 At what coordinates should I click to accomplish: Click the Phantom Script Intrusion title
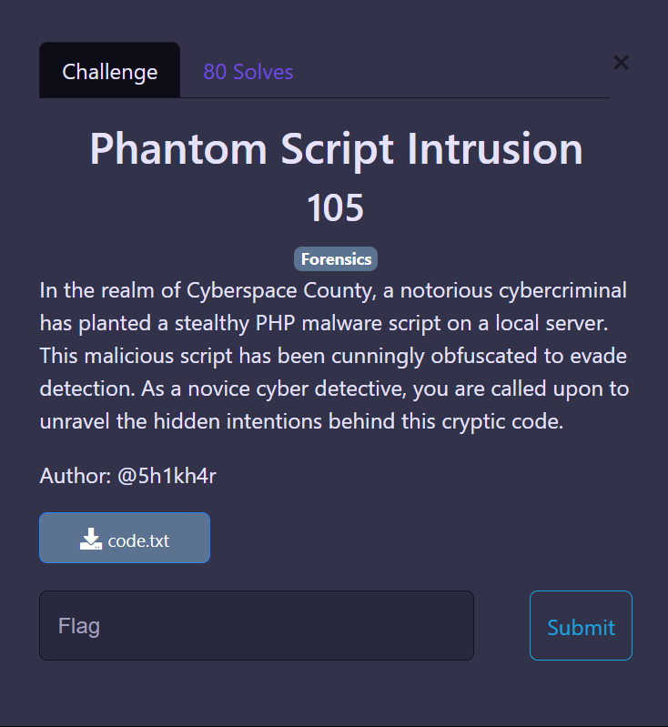pyautogui.click(x=336, y=148)
